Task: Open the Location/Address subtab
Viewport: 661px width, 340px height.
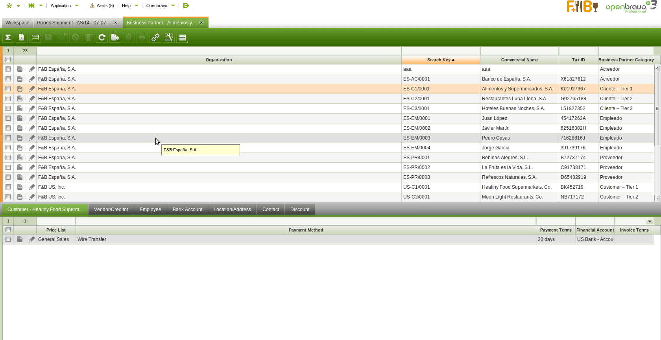Action: click(232, 210)
